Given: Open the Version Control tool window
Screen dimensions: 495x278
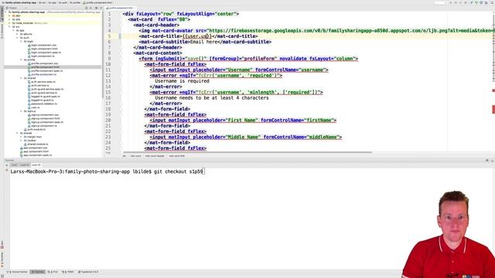Looking at the screenshot, I should click(x=18, y=272).
